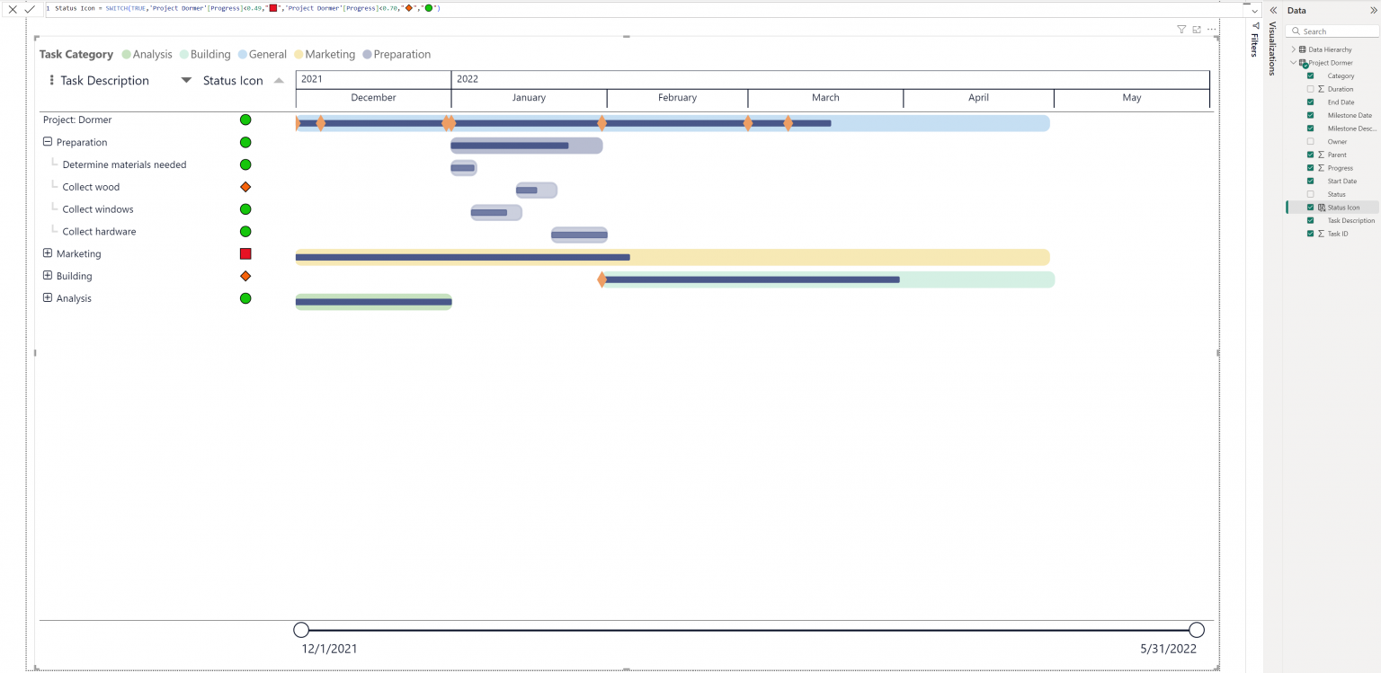Enter focus mode on the Gantt chart visual
Image resolution: width=1381 pixels, height=673 pixels.
coord(1196,29)
